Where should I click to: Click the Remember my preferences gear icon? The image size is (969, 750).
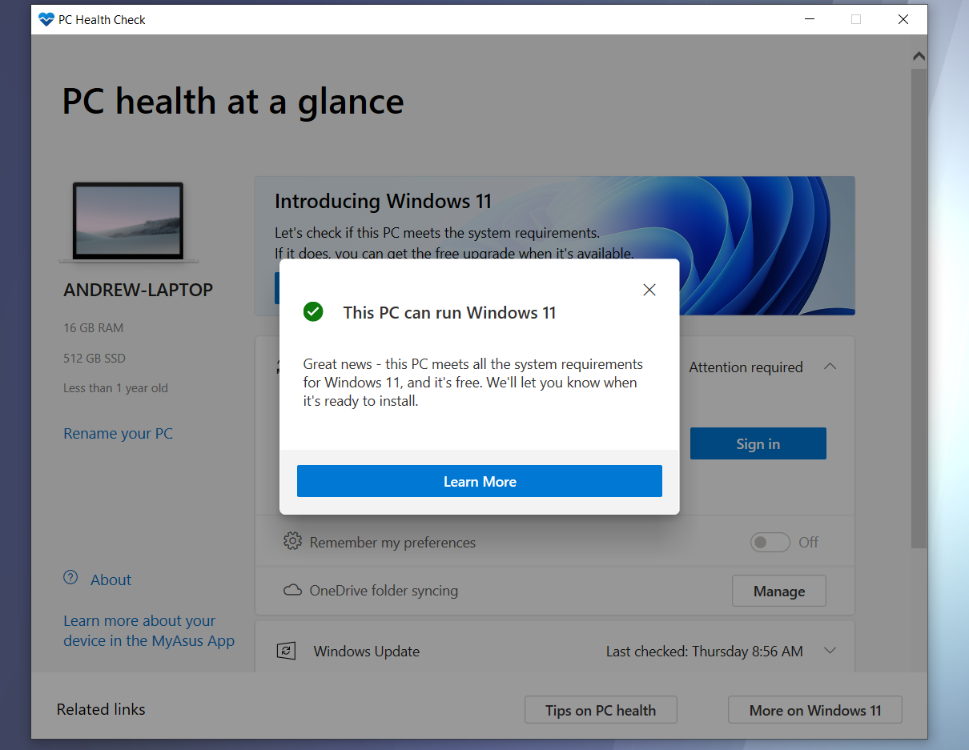click(292, 541)
